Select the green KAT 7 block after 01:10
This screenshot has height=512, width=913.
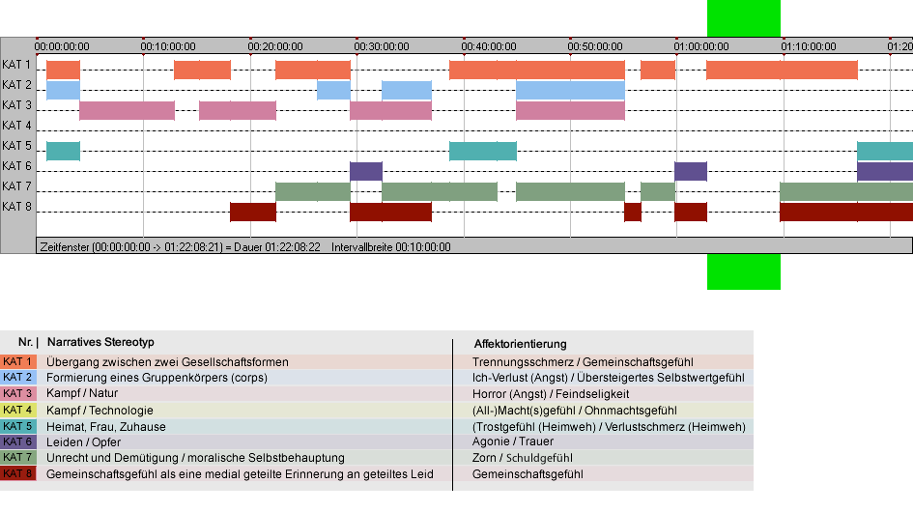tap(846, 191)
